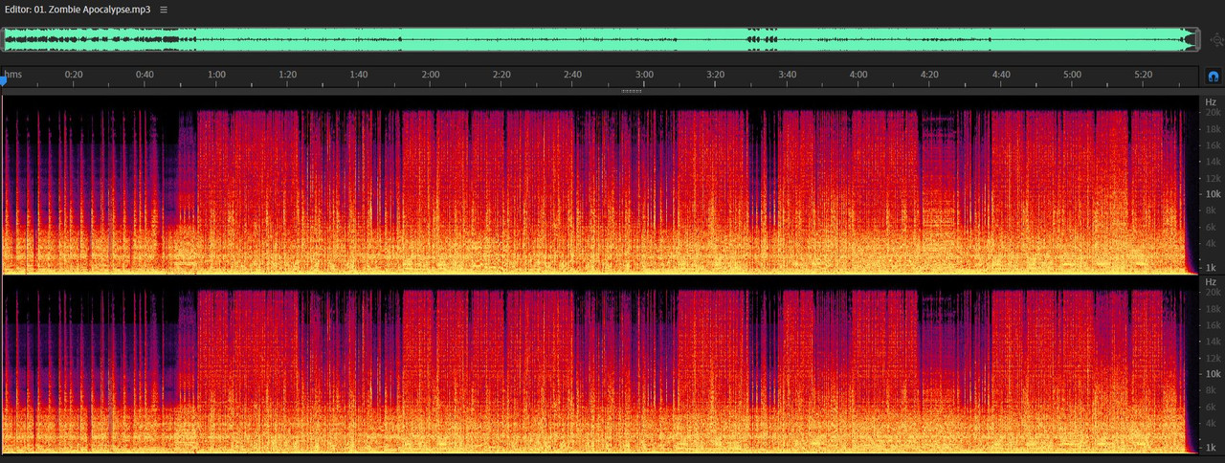Click the 20k label on top channel scale

click(1213, 112)
